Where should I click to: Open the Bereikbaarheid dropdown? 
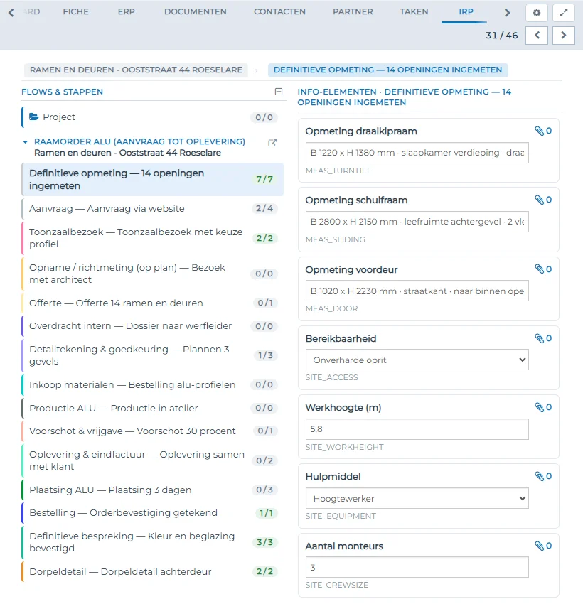coord(417,360)
